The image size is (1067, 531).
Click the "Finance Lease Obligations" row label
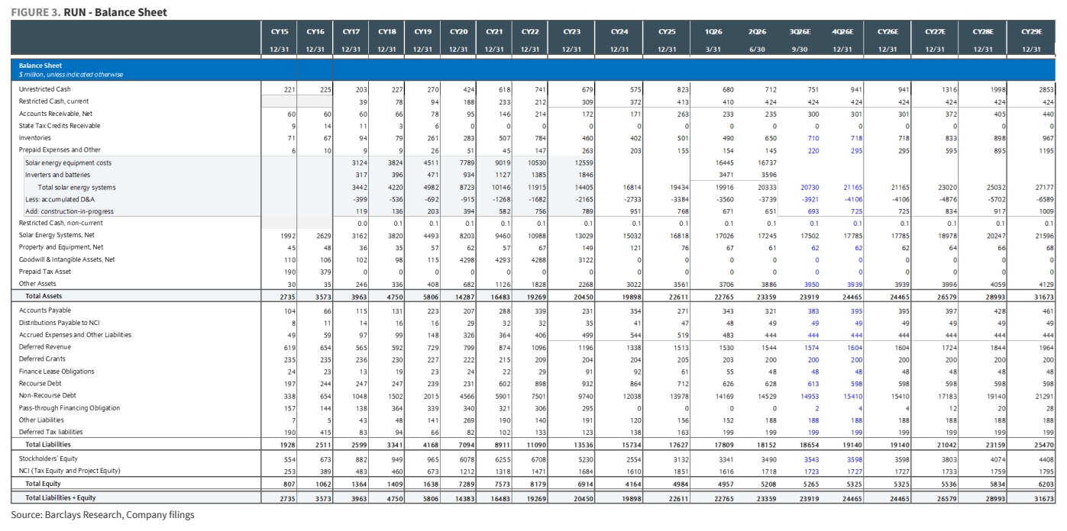[x=57, y=372]
